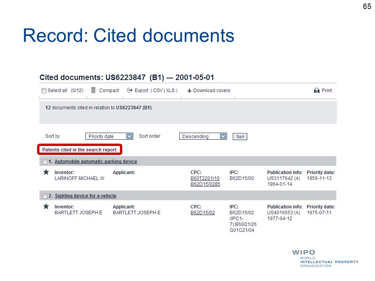
Task: Click the Download covers arrow icon
Action: (189, 91)
